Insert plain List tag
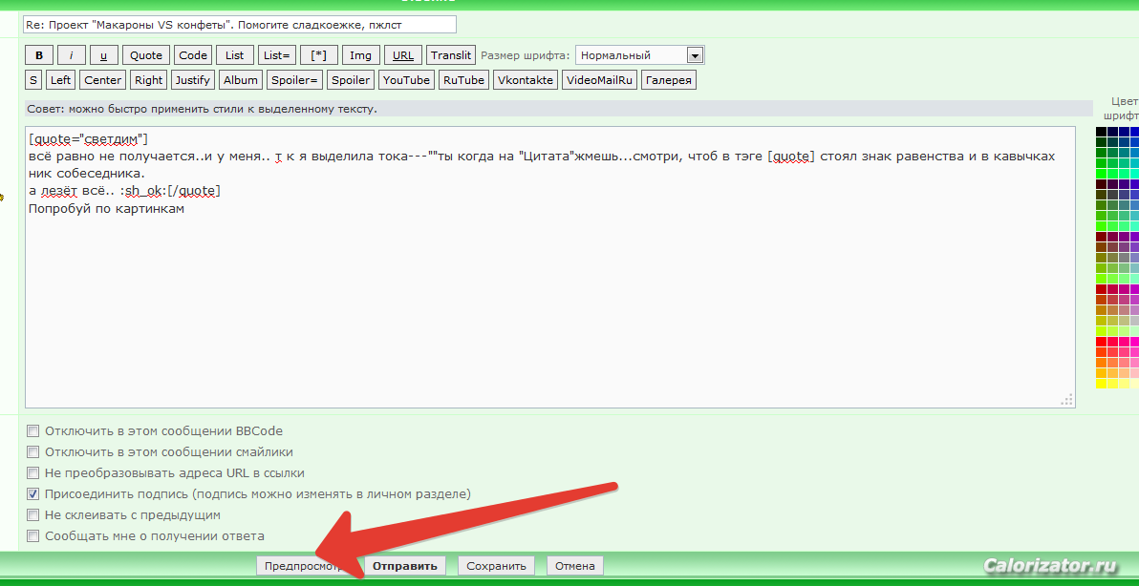 [x=235, y=55]
